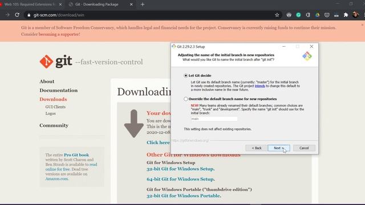
Task: Open the Logos sub-link
Action: pyautogui.click(x=51, y=113)
